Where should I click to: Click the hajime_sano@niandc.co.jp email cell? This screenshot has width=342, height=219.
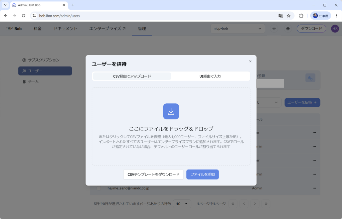128,188
